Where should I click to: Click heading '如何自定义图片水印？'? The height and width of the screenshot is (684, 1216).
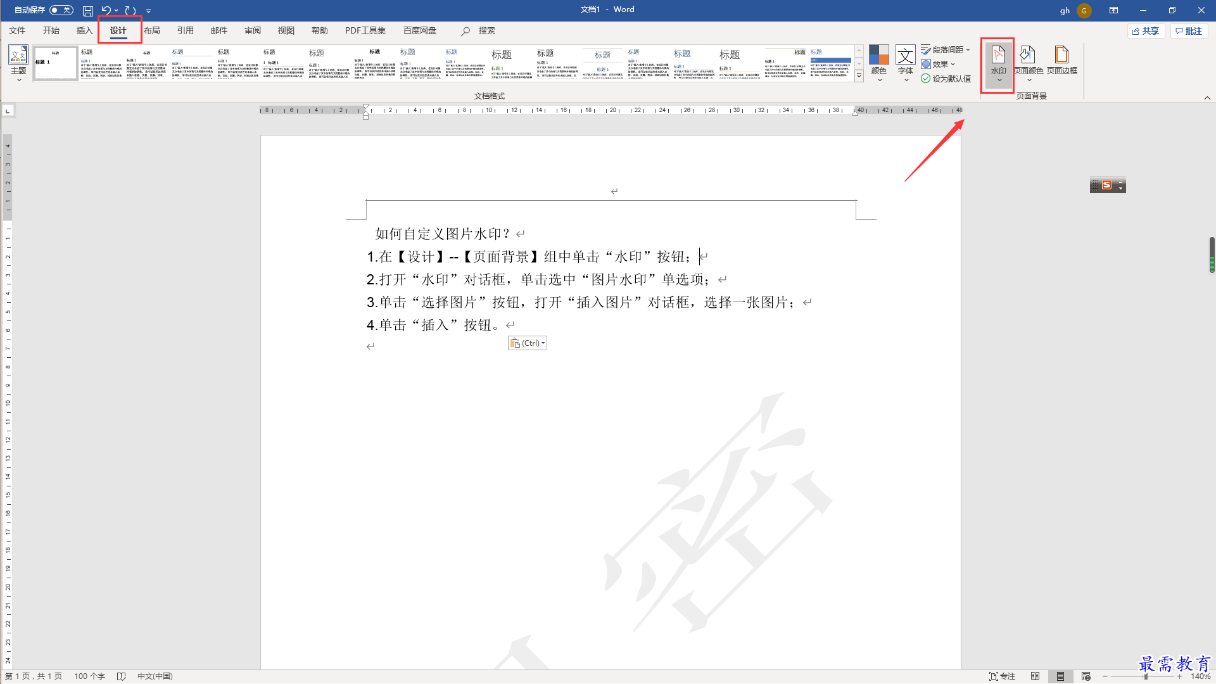pyautogui.click(x=443, y=234)
